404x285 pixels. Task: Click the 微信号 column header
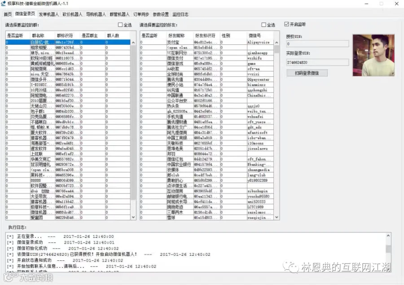(260, 35)
